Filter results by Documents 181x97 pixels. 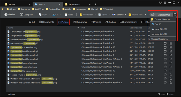coord(47,22)
